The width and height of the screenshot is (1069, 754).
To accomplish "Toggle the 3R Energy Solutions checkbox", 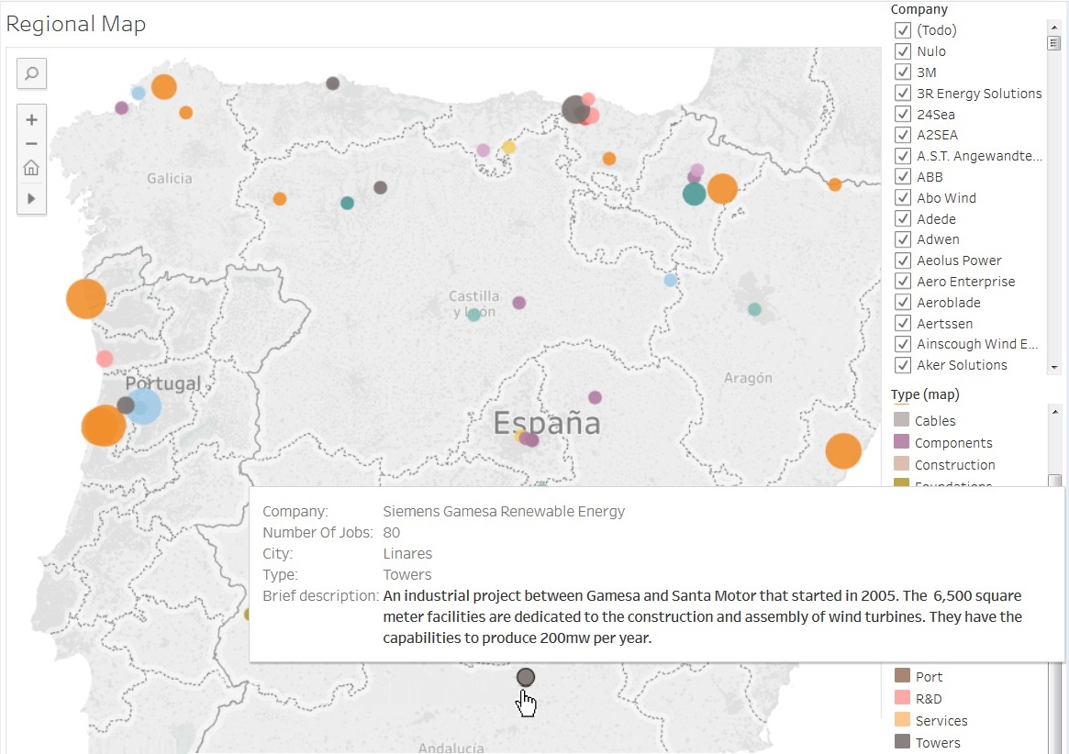I will pyautogui.click(x=902, y=94).
